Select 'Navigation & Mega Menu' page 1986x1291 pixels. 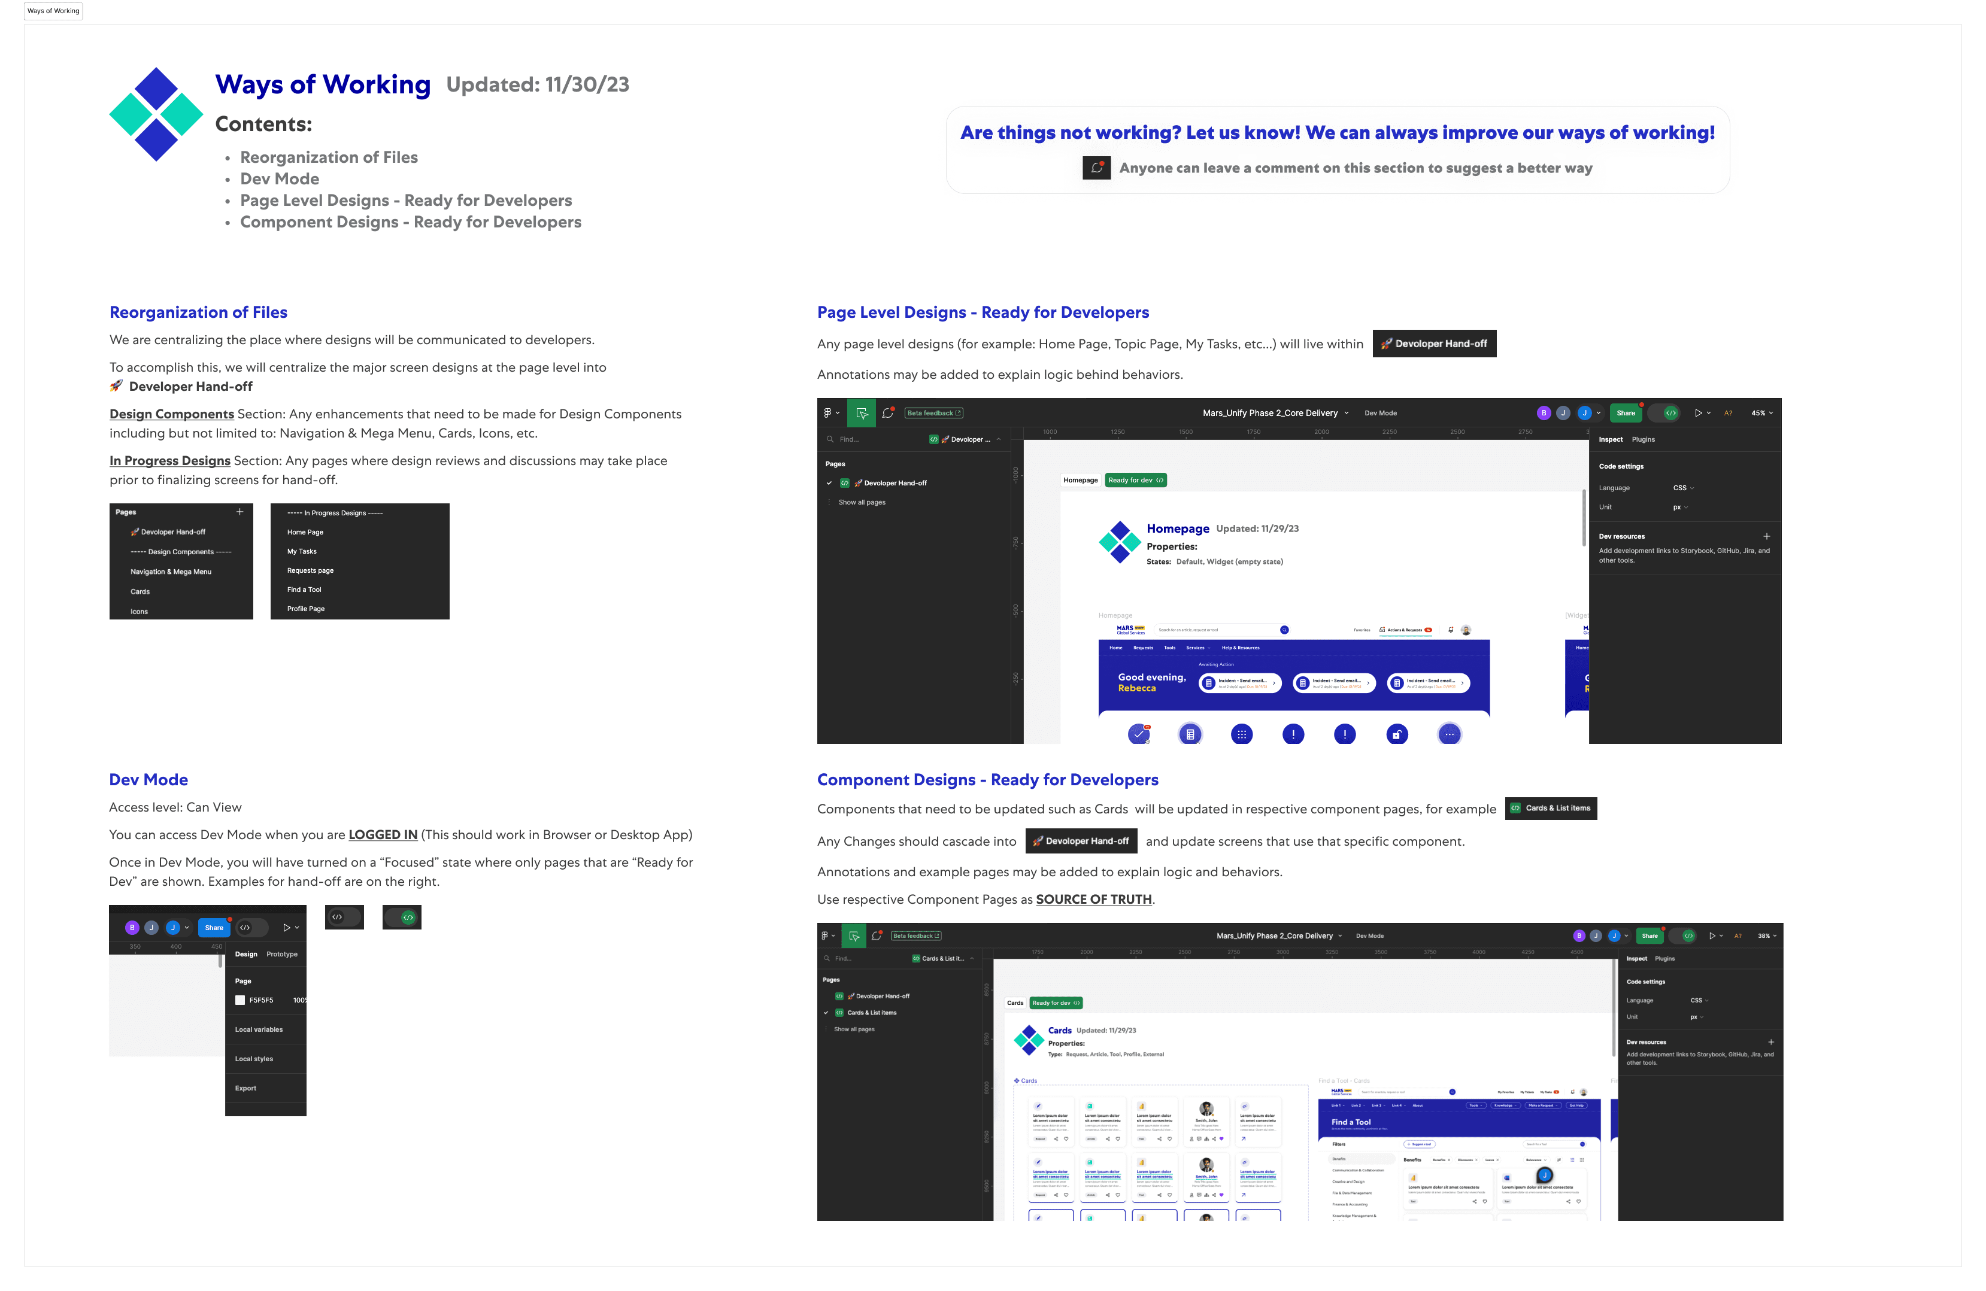(x=171, y=572)
